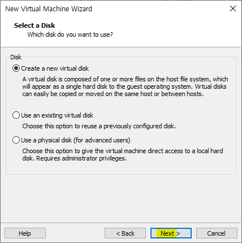Enable the Use a physical disk radio circle
The image size is (242, 243).
pyautogui.click(x=16, y=140)
